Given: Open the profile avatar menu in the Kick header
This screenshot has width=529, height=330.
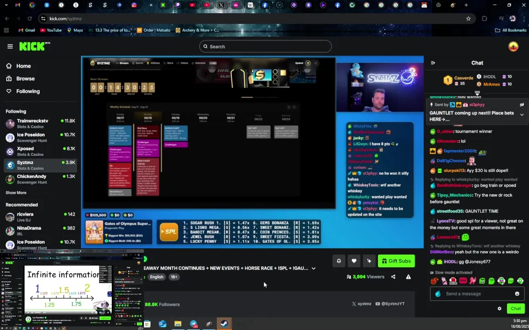Looking at the screenshot, I should [513, 47].
